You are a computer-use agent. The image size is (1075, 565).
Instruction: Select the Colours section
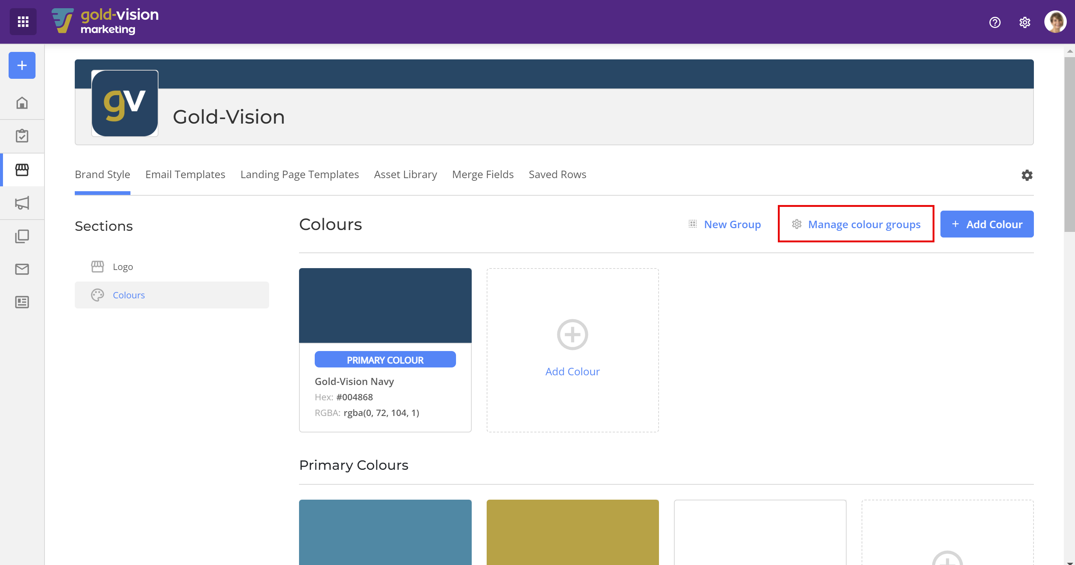coord(172,295)
